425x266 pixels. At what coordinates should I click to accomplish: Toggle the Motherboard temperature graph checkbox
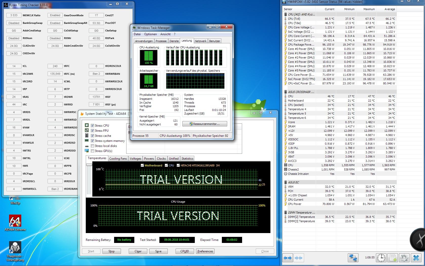pos(142,165)
